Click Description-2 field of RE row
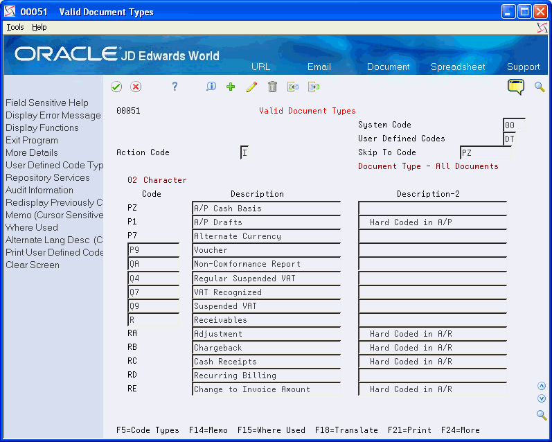Image resolution: width=552 pixels, height=442 pixels. point(433,389)
